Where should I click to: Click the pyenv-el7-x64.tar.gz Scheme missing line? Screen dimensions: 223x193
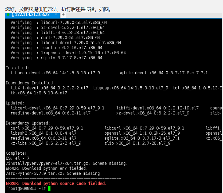point(67,163)
